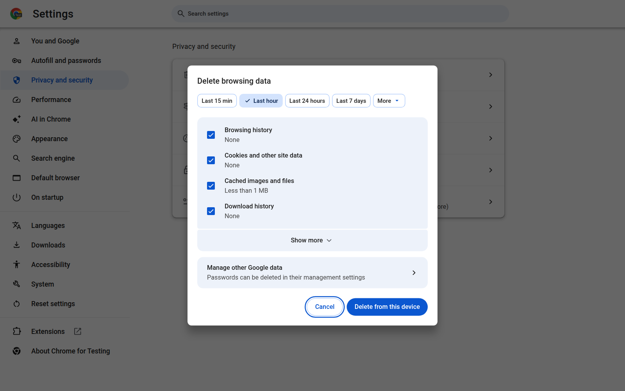Click the Languages translate icon
Viewport: 625px width, 391px height.
point(16,226)
